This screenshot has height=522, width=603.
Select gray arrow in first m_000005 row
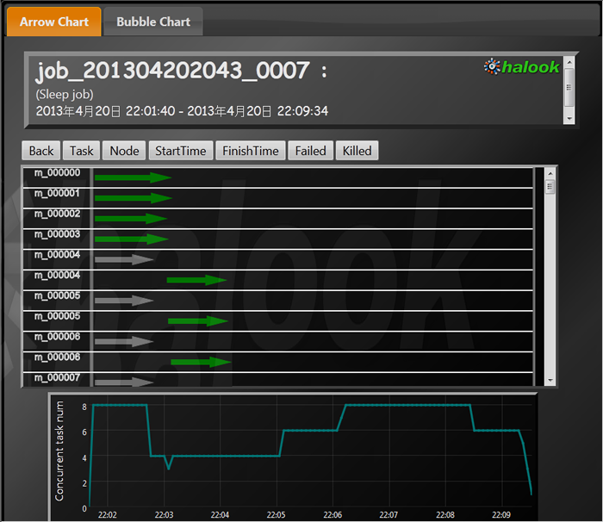click(124, 301)
